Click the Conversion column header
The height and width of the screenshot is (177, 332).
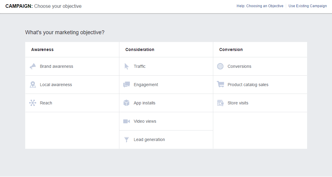coord(231,49)
